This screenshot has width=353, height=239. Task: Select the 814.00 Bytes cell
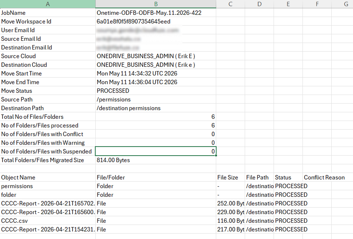[156, 160]
